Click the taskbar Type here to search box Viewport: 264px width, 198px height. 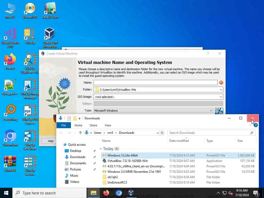49,193
